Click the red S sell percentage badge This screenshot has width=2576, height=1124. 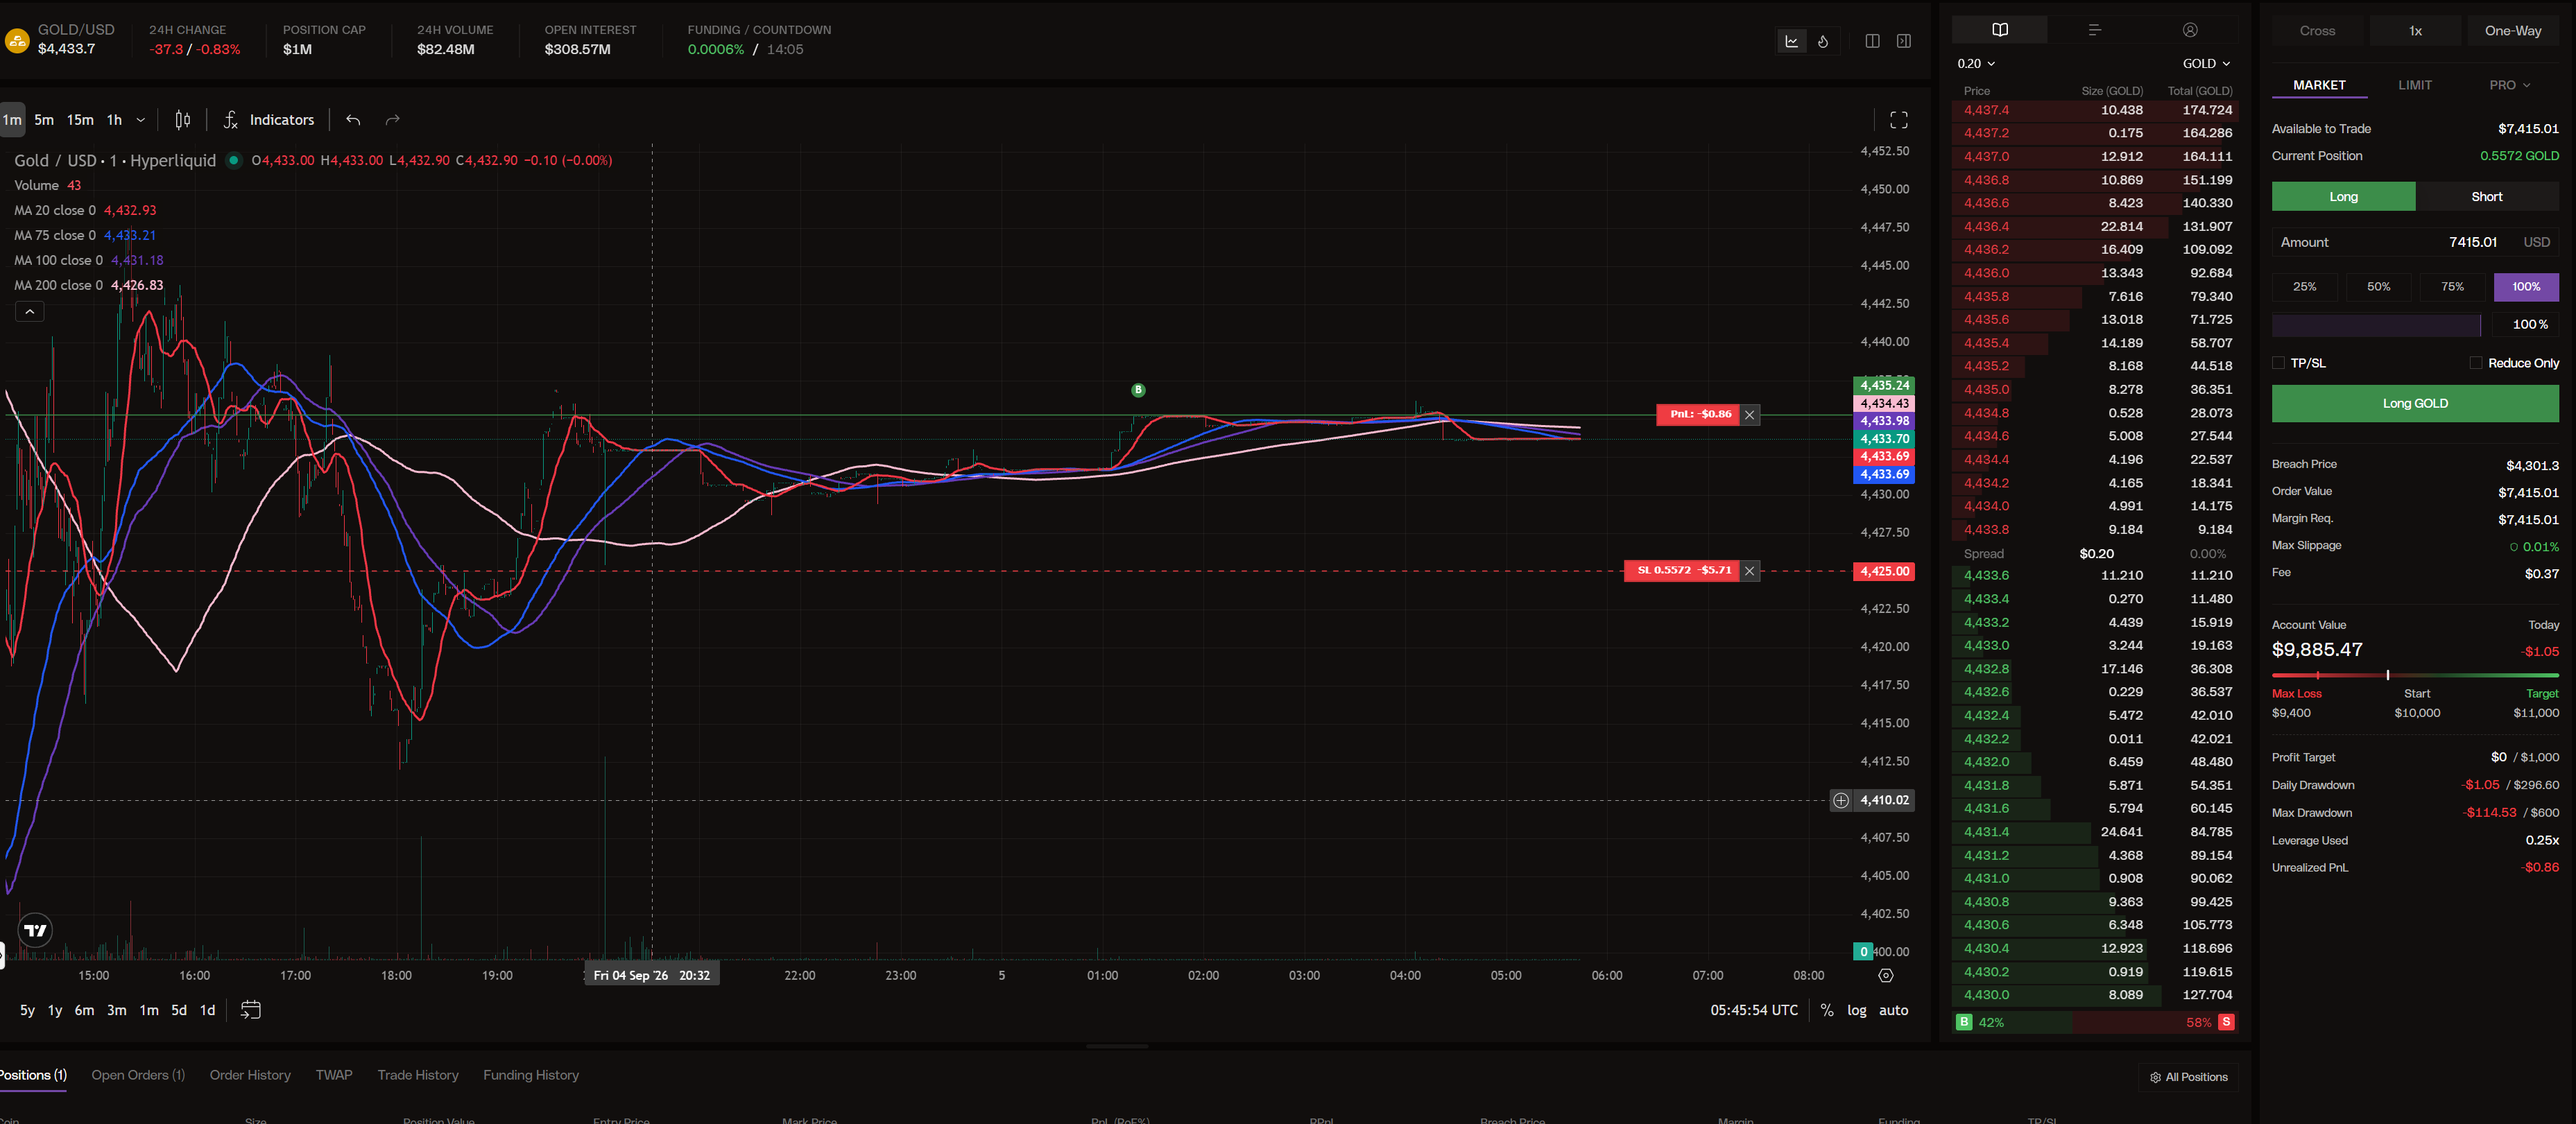(2226, 1022)
